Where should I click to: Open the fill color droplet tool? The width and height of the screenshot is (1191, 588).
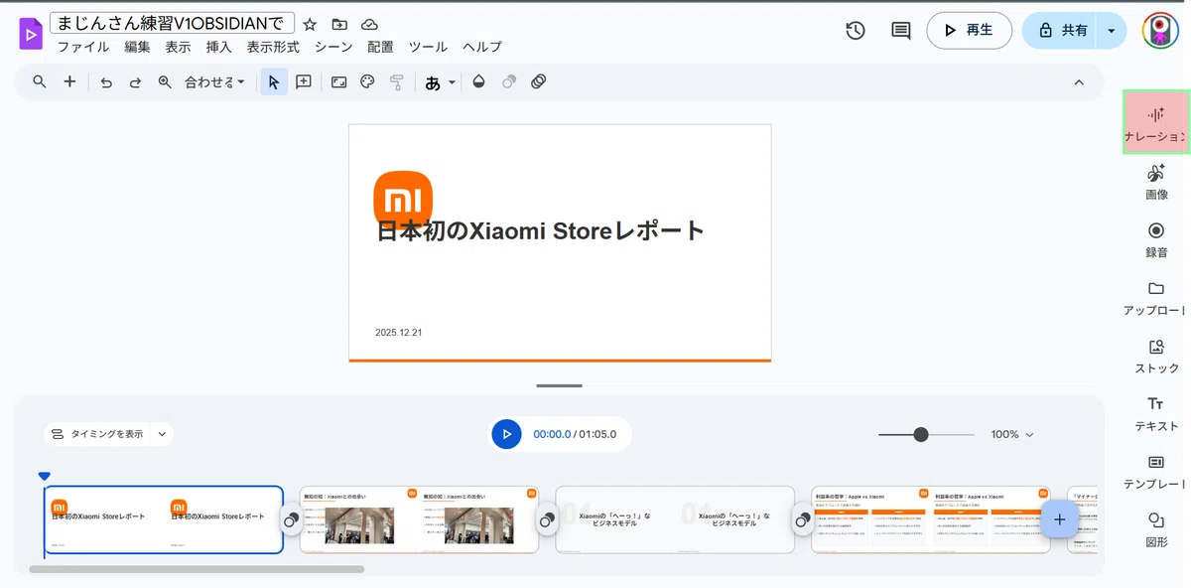point(478,82)
